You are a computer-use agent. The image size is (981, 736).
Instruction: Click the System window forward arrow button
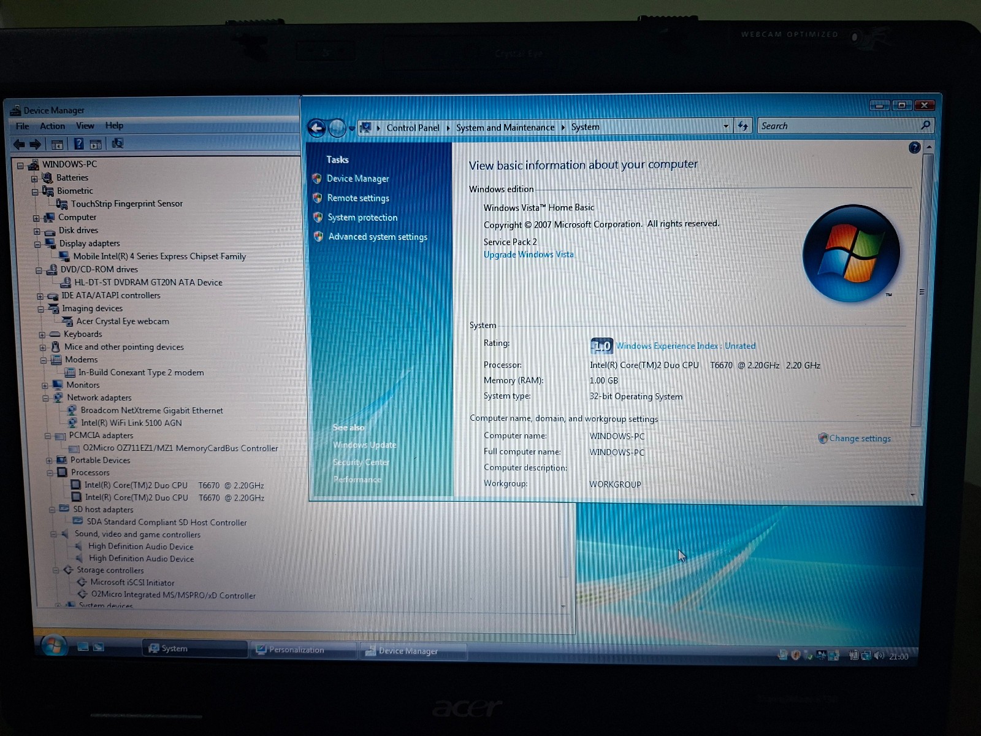[x=338, y=128]
